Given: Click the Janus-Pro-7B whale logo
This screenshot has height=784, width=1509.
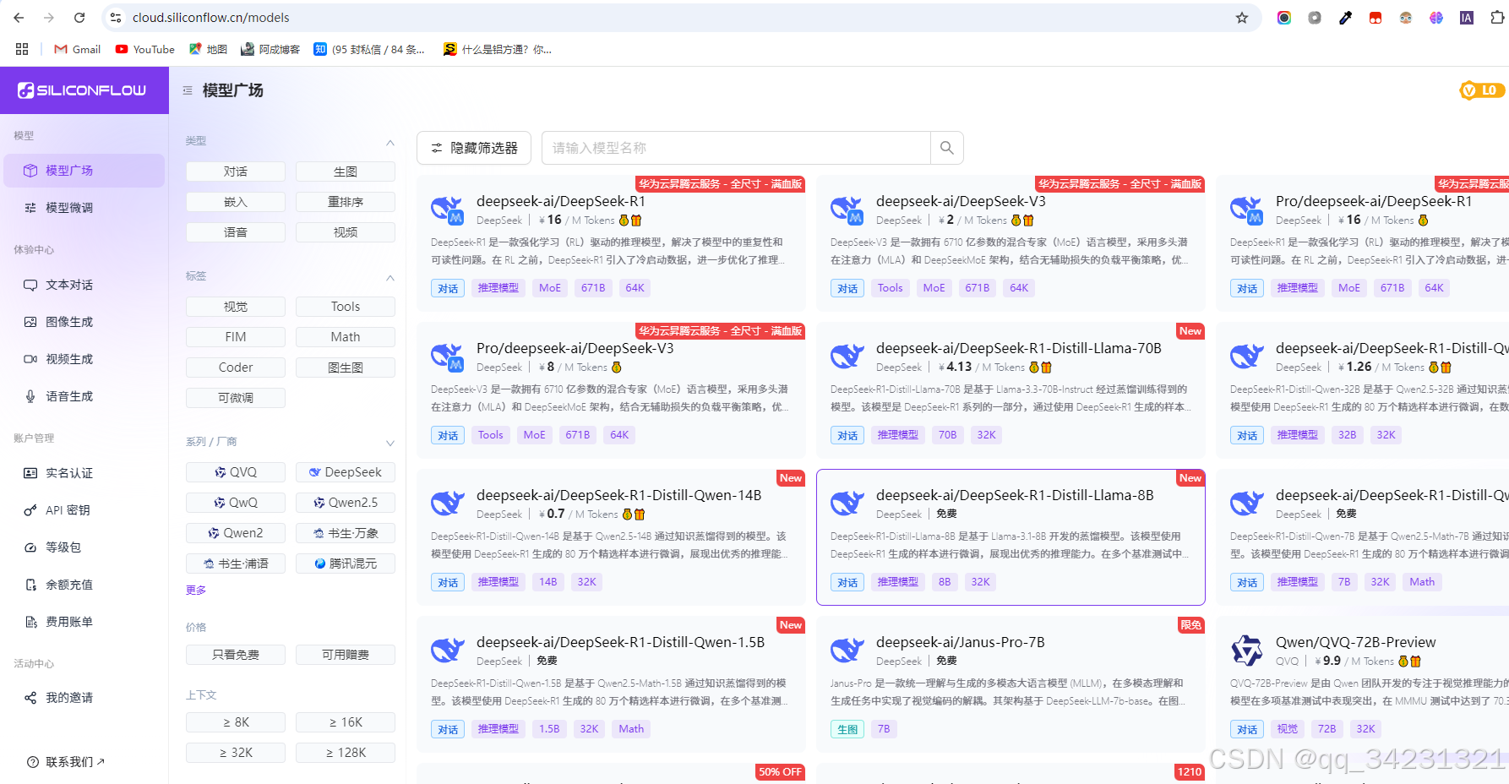Looking at the screenshot, I should coord(847,651).
